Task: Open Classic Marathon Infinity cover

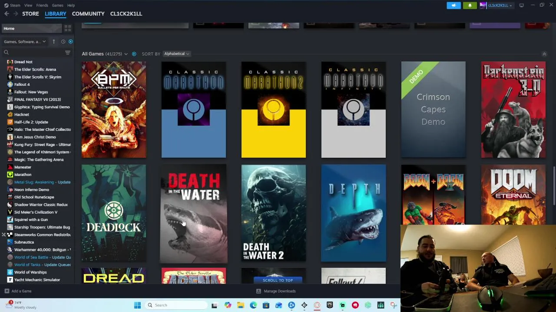Action: [354, 110]
